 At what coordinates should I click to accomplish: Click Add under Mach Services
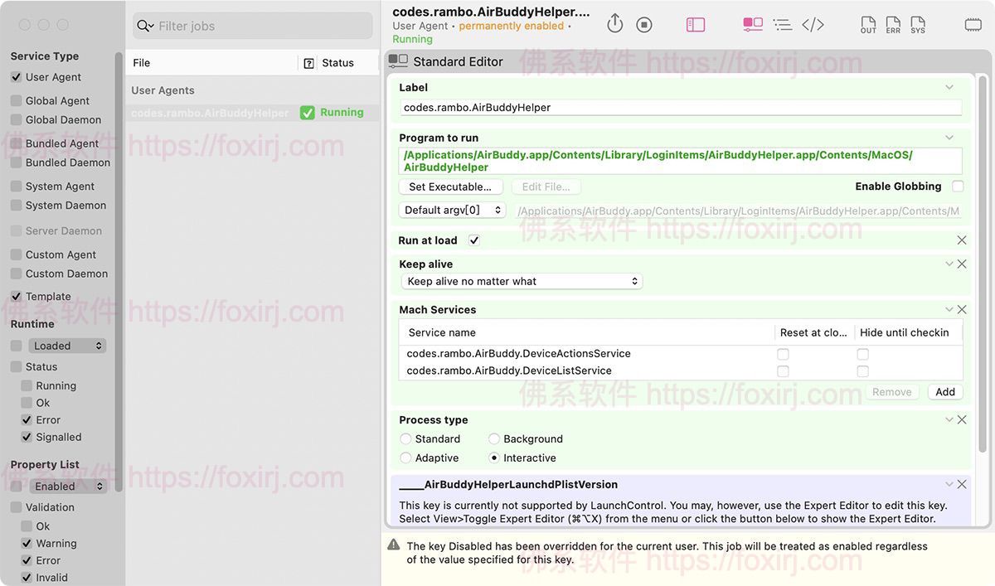coord(945,392)
